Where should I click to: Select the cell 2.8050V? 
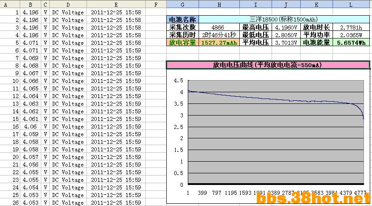(x=286, y=35)
